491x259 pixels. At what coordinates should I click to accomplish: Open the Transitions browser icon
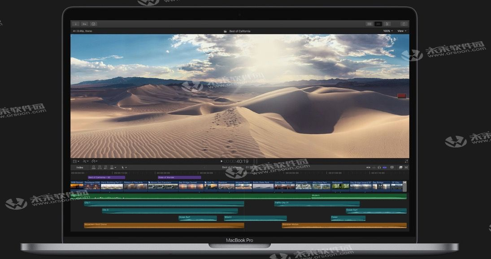click(406, 167)
